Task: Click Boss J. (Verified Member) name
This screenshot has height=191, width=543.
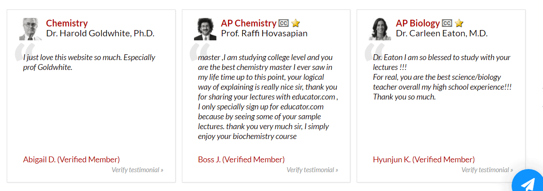Action: pyautogui.click(x=241, y=159)
